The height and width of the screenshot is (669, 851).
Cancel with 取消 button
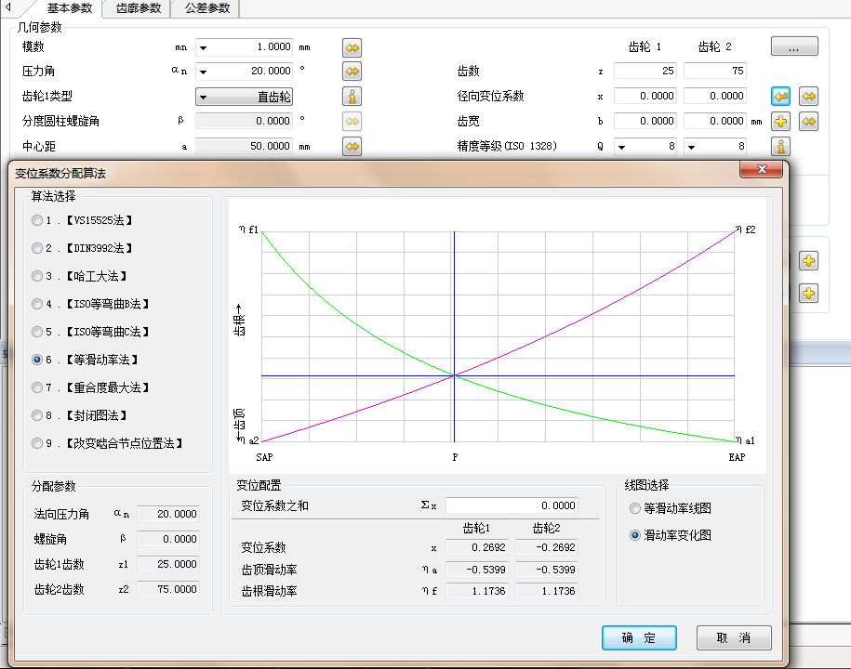734,637
